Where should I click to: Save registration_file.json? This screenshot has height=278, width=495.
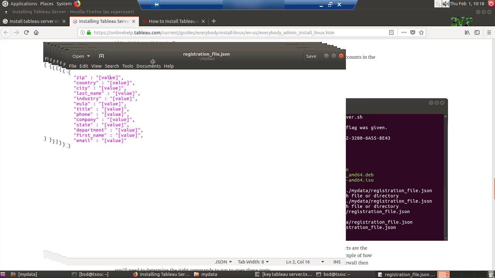[311, 56]
